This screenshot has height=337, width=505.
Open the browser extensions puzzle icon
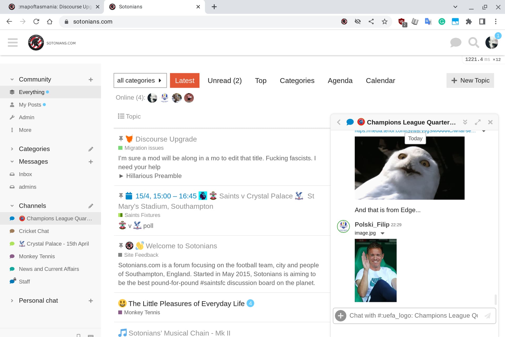coord(469,22)
